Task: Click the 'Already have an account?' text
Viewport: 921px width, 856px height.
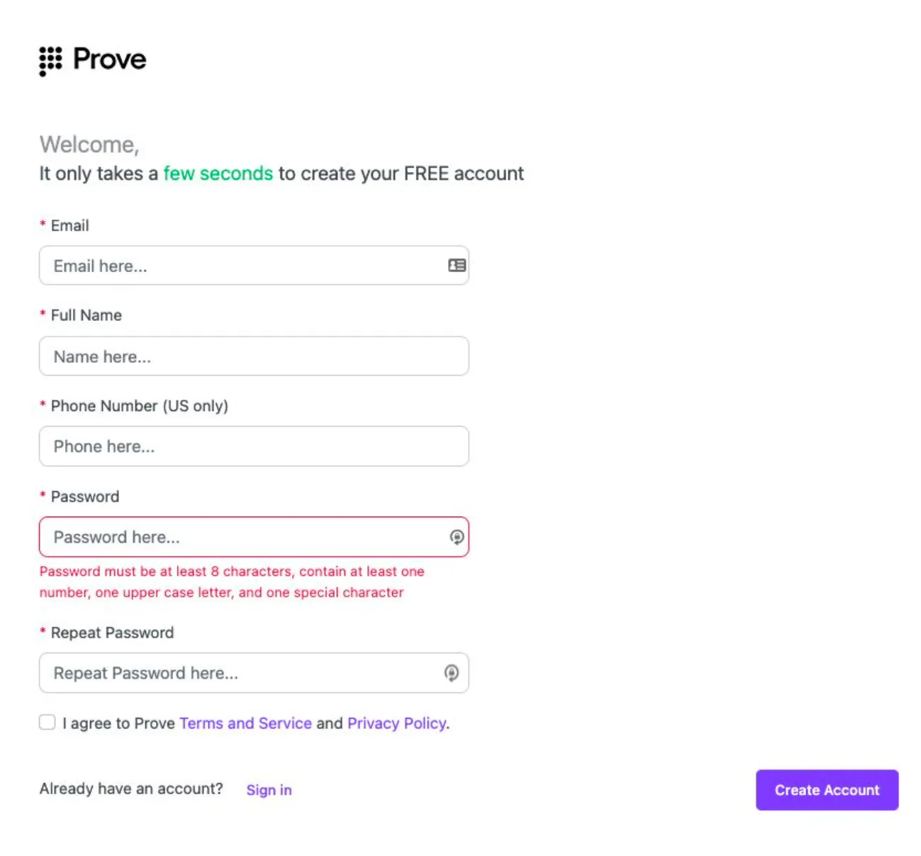Action: click(130, 788)
